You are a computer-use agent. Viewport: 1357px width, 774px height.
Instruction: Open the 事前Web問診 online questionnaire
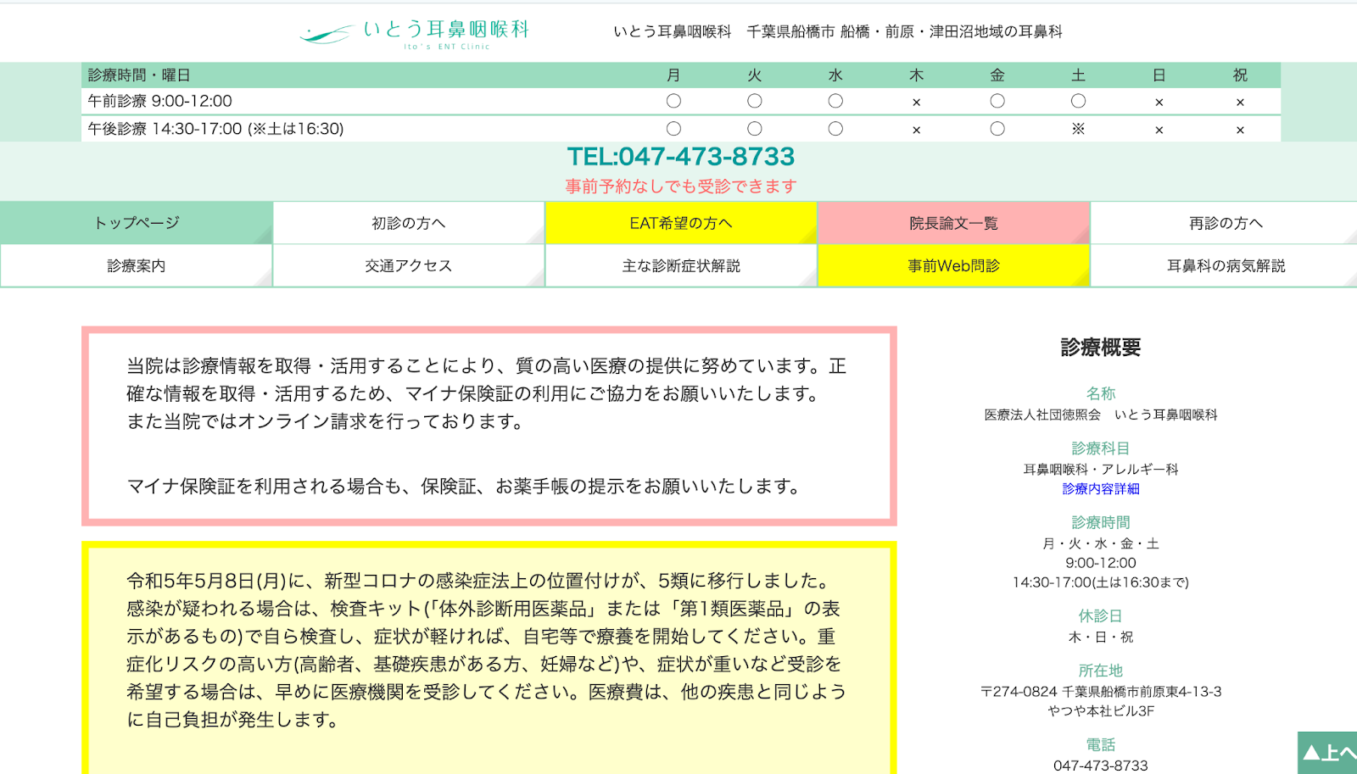click(x=952, y=265)
